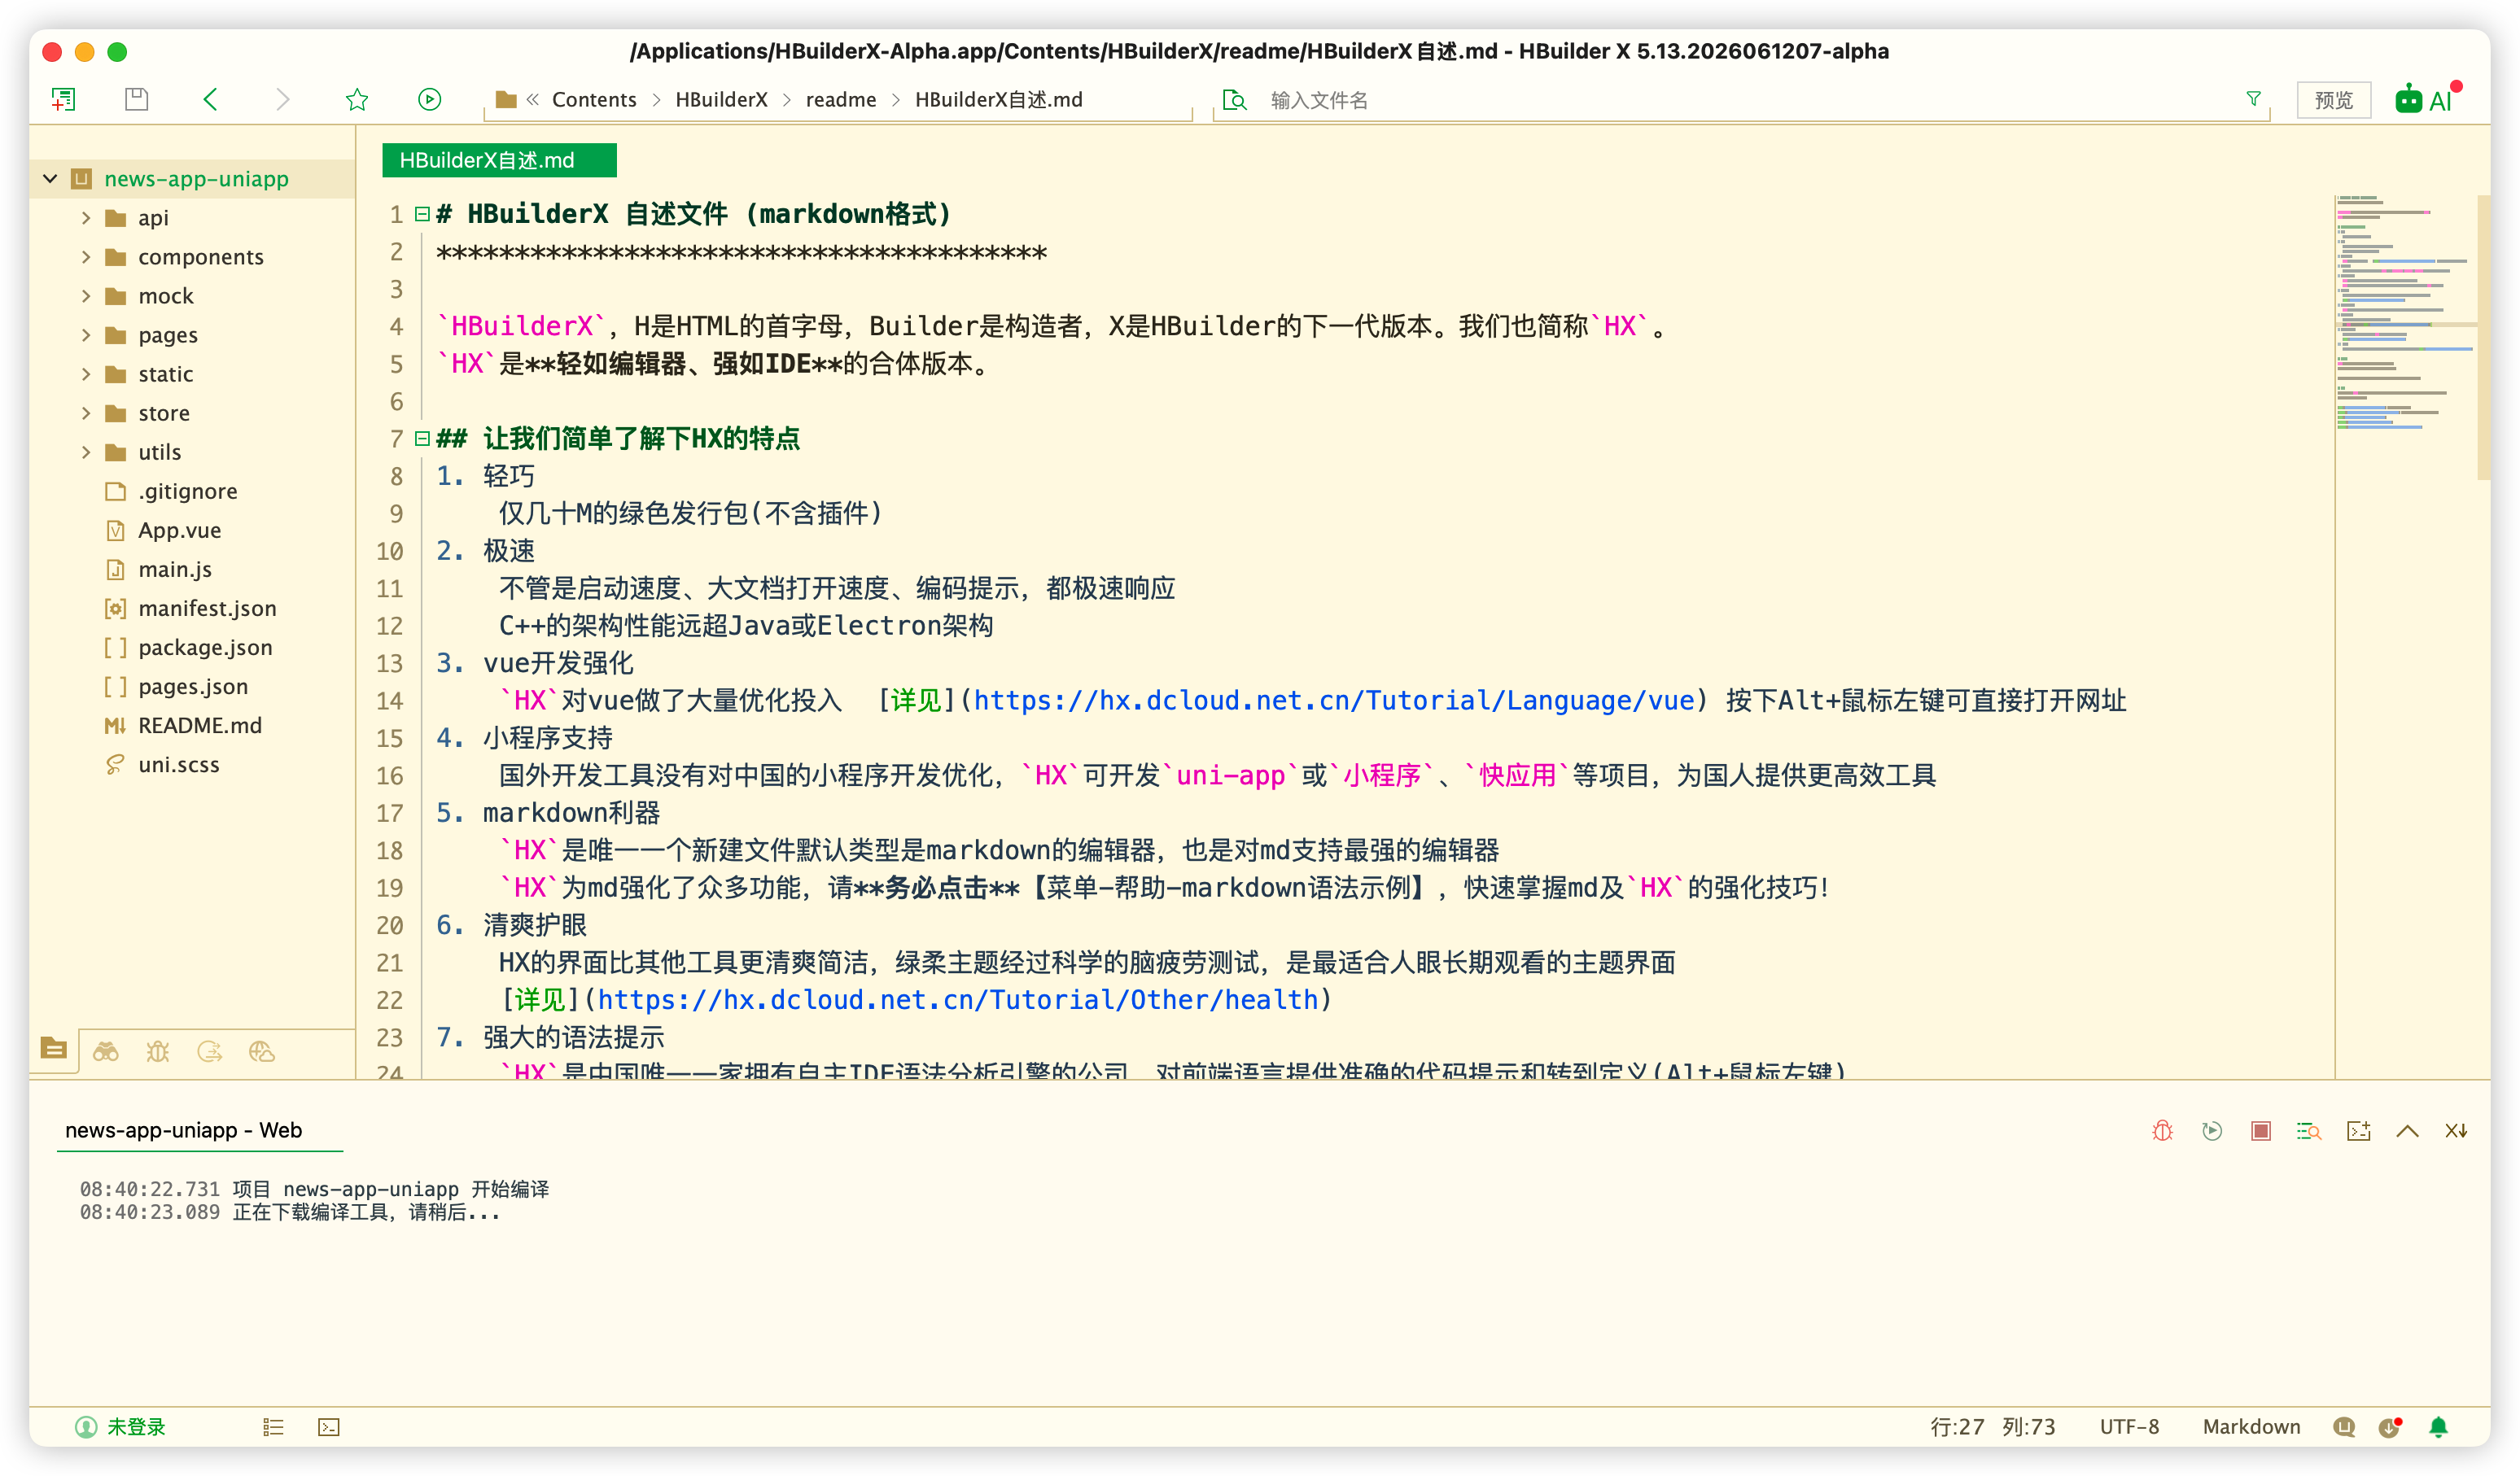Open package.json in the file tree
Screen dimensions: 2520x1476
tap(205, 648)
